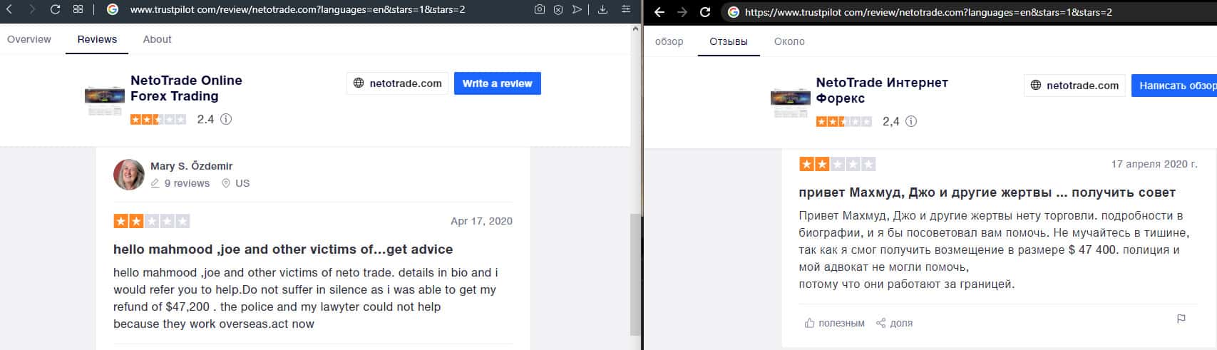This screenshot has width=1217, height=350.
Task: Go forward in the left browser window
Action: tap(31, 9)
